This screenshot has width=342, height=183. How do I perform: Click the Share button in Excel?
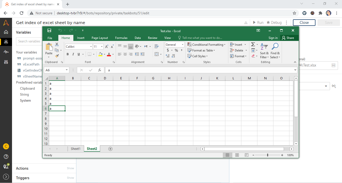pos(288,38)
